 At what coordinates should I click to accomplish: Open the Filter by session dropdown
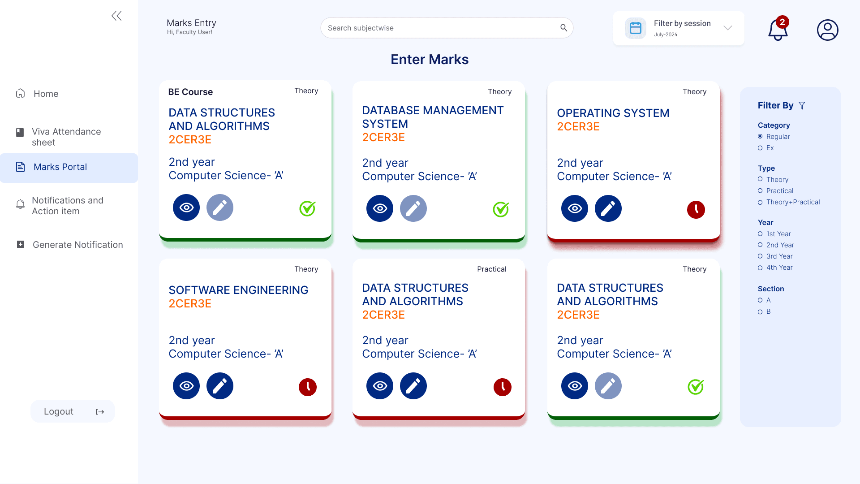pyautogui.click(x=728, y=27)
